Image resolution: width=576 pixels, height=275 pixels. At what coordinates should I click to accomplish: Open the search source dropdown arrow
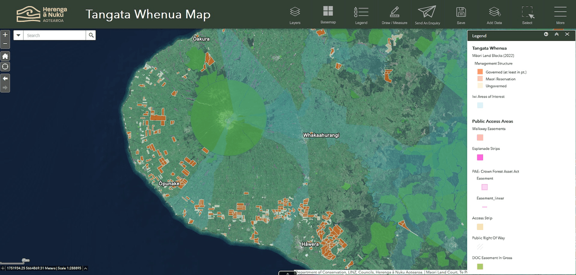(x=18, y=35)
